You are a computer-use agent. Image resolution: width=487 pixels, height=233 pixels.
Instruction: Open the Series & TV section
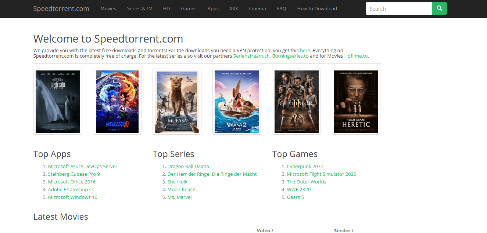tap(139, 8)
